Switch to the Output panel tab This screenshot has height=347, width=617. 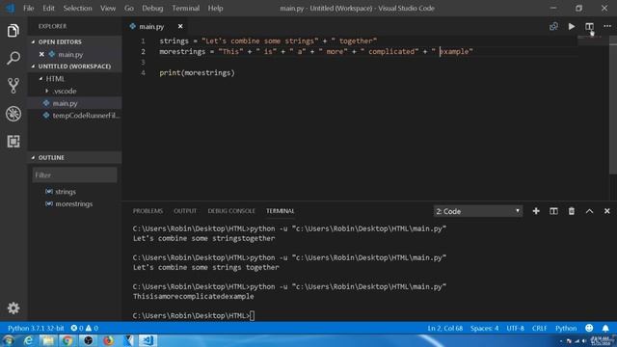(185, 211)
